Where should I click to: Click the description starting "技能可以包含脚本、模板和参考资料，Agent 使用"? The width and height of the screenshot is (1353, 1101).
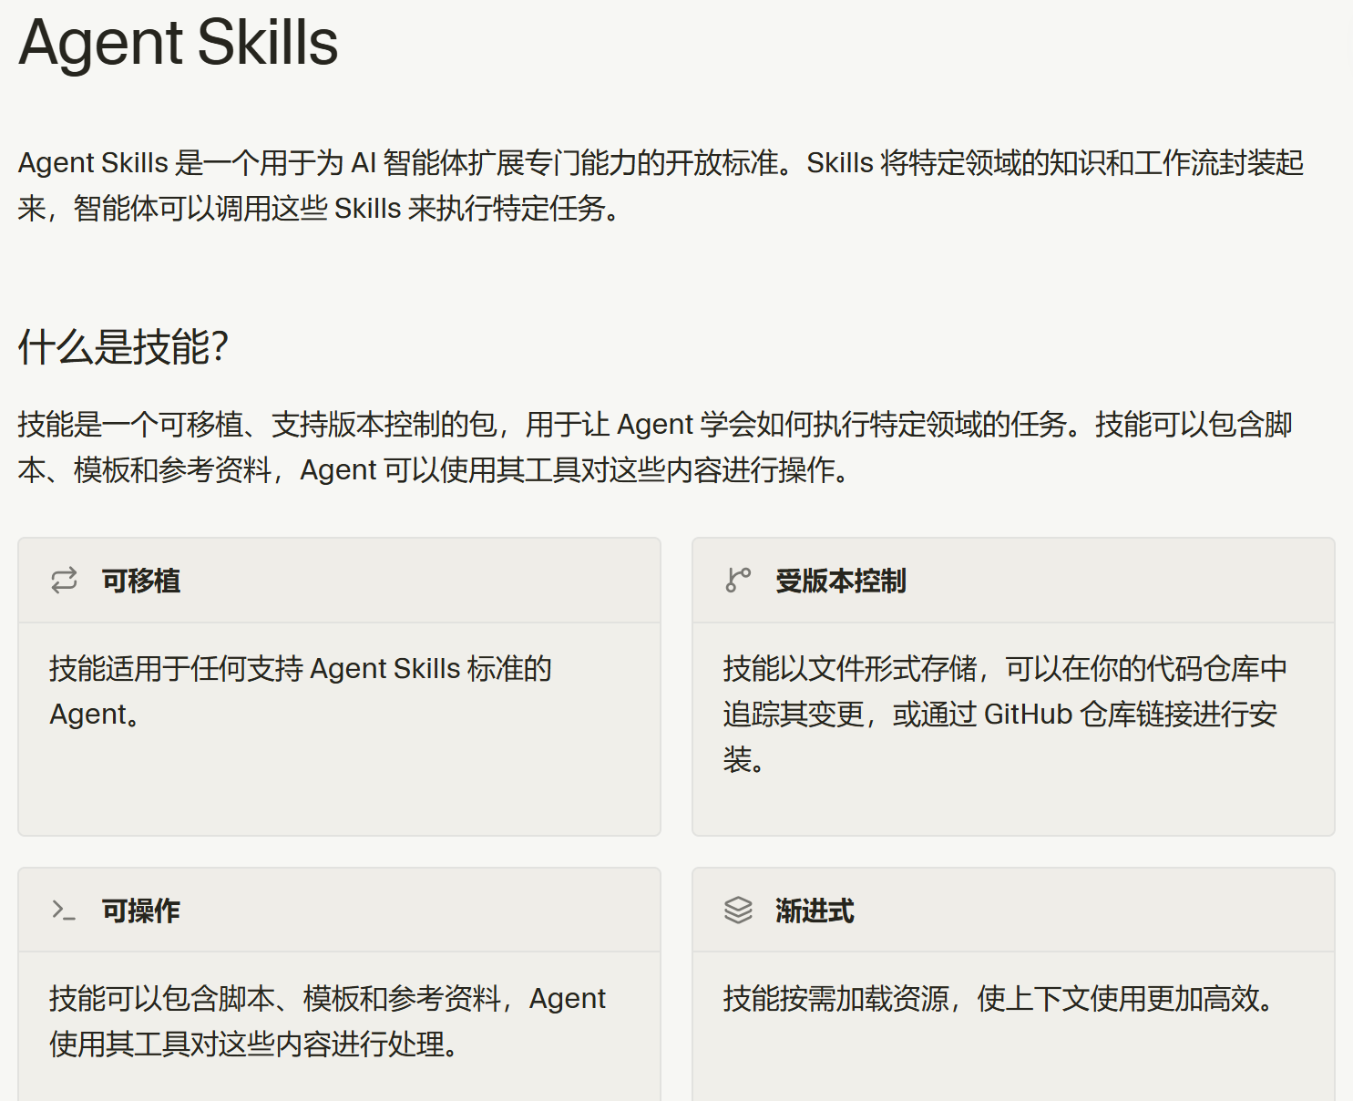[x=328, y=1021]
